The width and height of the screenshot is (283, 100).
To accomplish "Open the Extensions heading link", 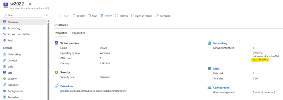I will (x=67, y=86).
